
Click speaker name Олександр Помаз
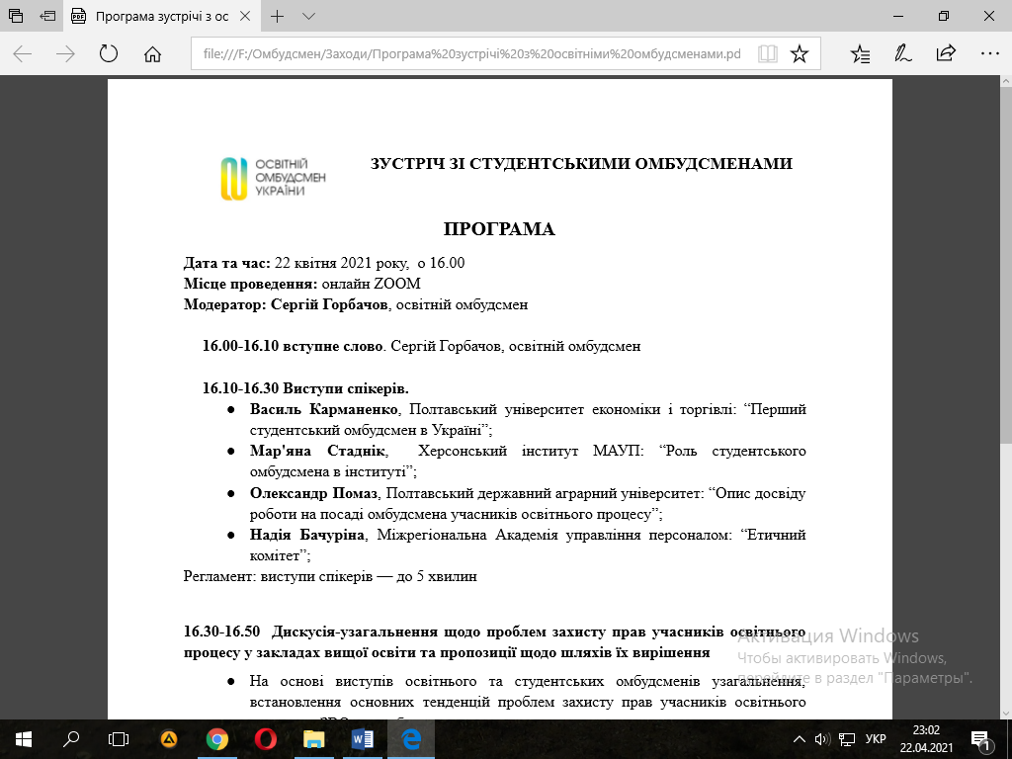[x=313, y=493]
